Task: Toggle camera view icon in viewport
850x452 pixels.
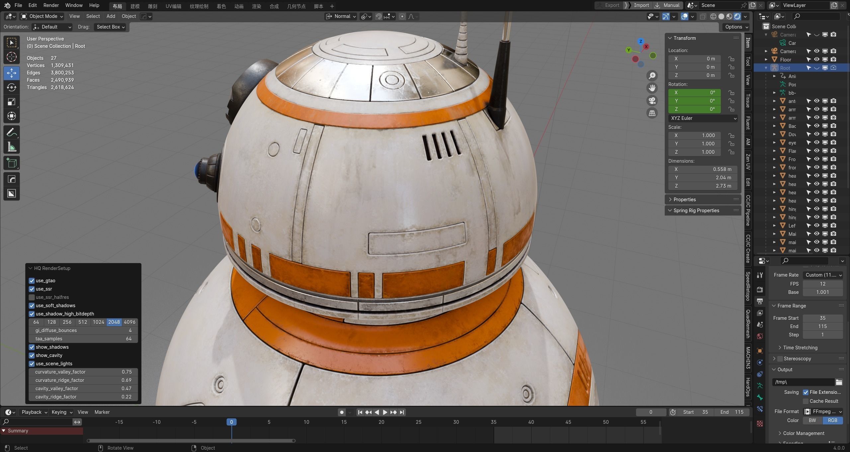Action: (652, 101)
